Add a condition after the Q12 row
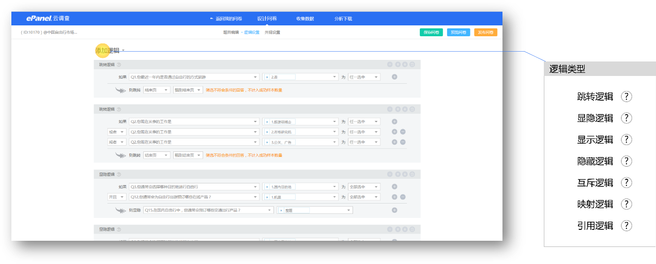This screenshot has width=656, height=264. [x=394, y=197]
